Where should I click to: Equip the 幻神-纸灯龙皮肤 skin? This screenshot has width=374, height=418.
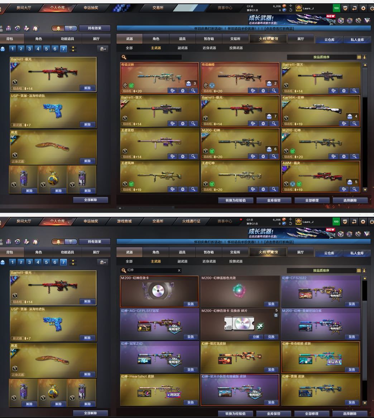click(x=271, y=370)
